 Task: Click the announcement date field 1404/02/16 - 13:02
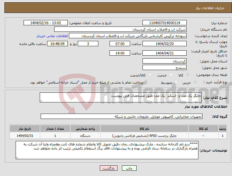click(46, 23)
